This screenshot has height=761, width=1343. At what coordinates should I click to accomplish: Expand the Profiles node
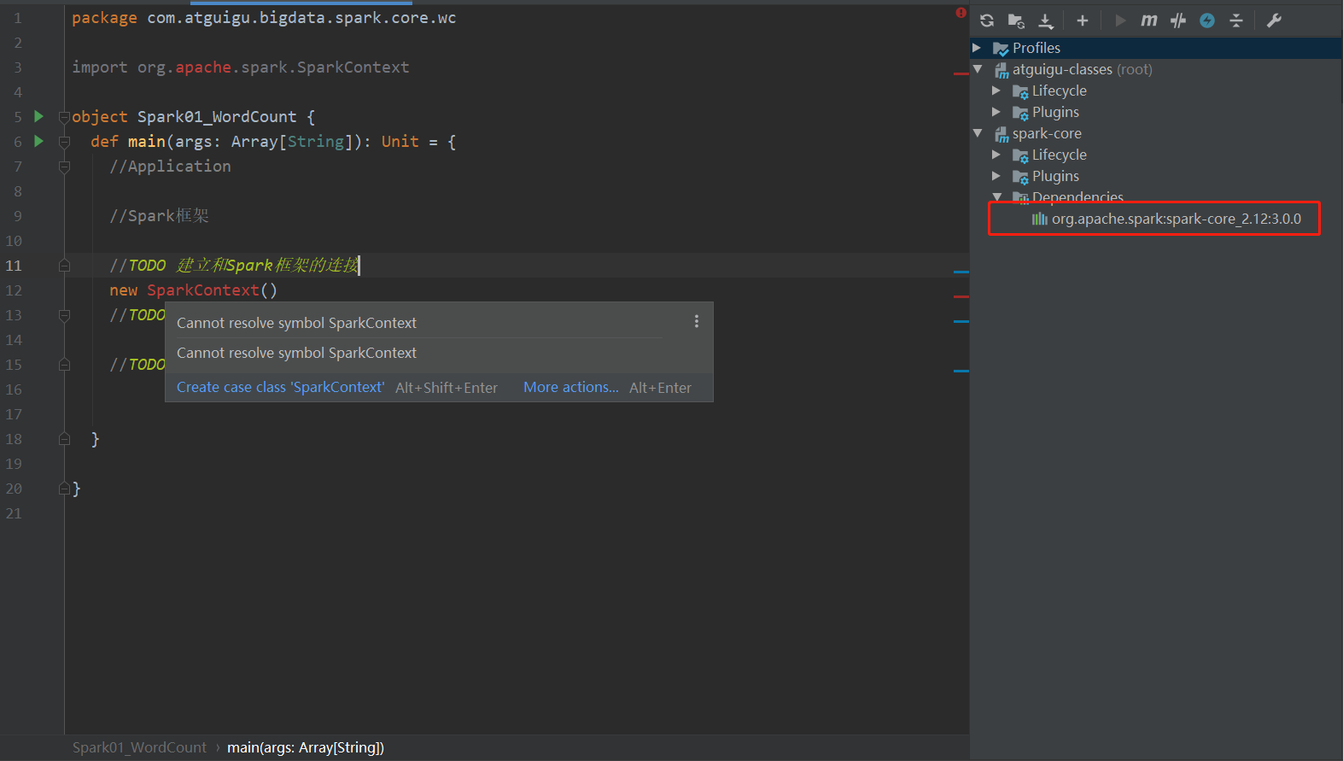point(977,48)
